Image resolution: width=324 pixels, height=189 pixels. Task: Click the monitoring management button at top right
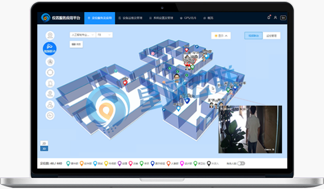(x=271, y=36)
